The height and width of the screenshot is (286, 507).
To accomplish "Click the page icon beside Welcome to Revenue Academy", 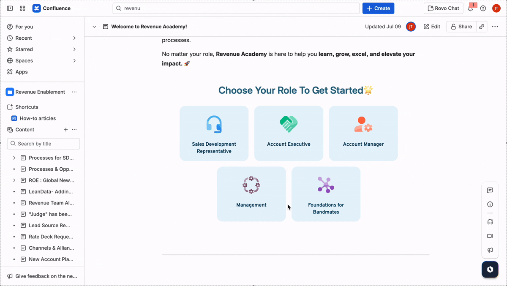I will 106,27.
